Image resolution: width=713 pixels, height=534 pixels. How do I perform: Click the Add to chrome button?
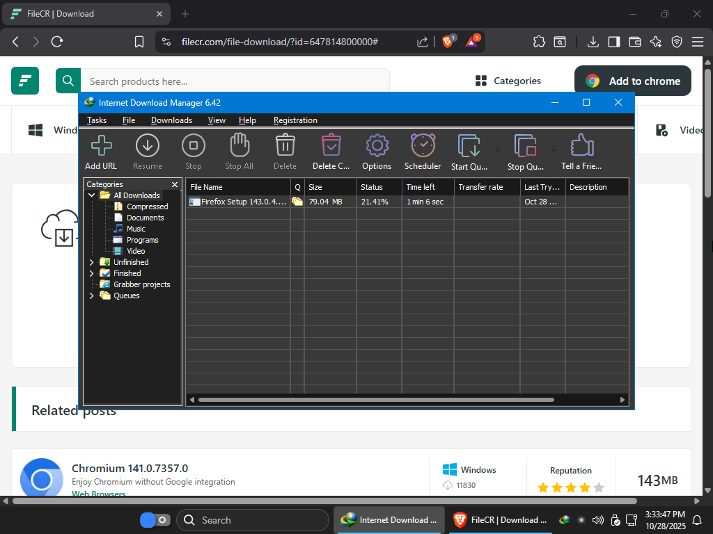click(632, 81)
